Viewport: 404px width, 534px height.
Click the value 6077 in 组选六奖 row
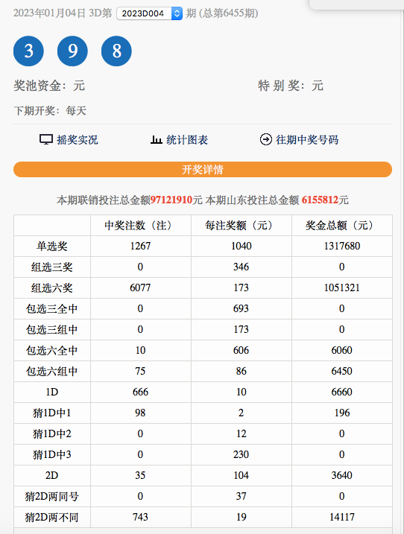click(140, 287)
